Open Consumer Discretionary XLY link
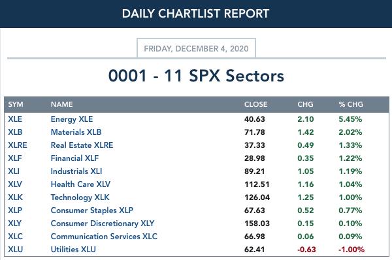The width and height of the screenshot is (392, 260). (x=103, y=224)
